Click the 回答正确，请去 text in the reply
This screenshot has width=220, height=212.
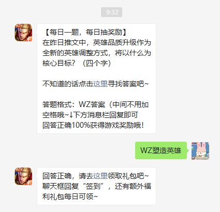coord(68,176)
